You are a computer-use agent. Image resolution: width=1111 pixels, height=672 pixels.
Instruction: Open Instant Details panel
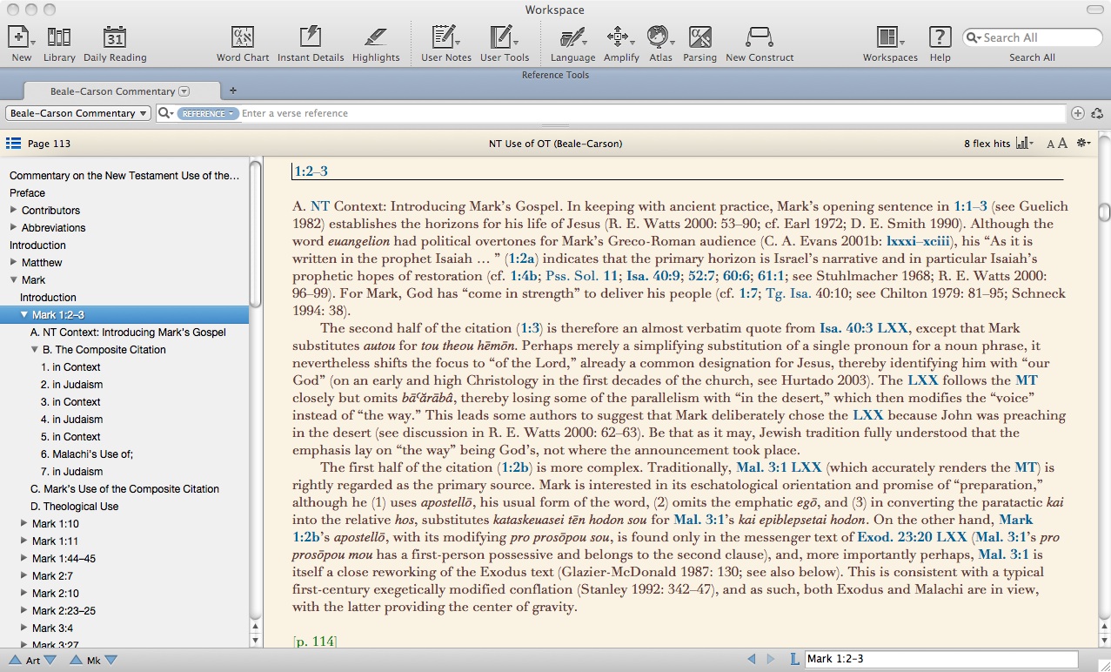click(311, 37)
